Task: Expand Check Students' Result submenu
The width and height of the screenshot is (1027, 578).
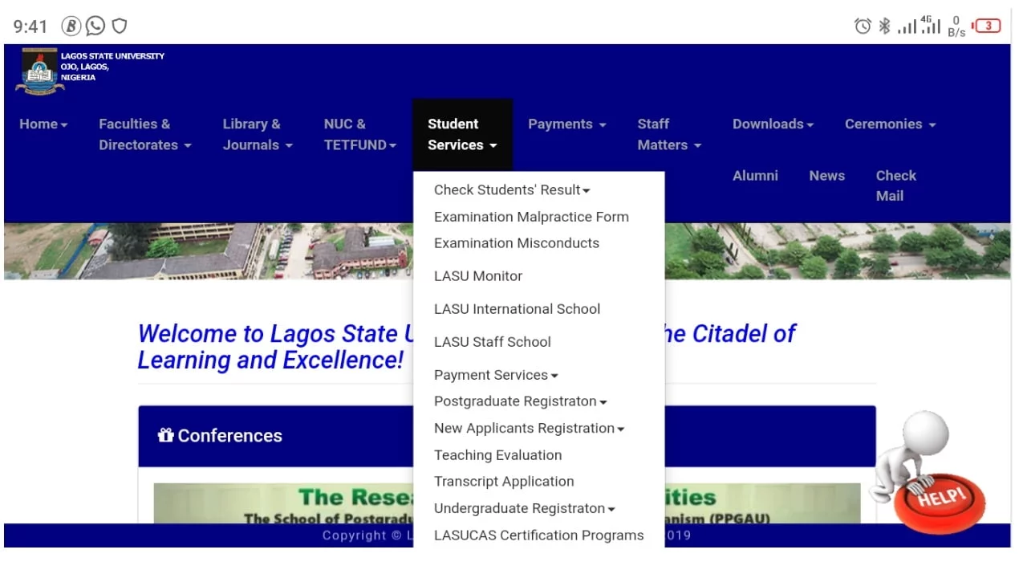Action: (x=511, y=190)
